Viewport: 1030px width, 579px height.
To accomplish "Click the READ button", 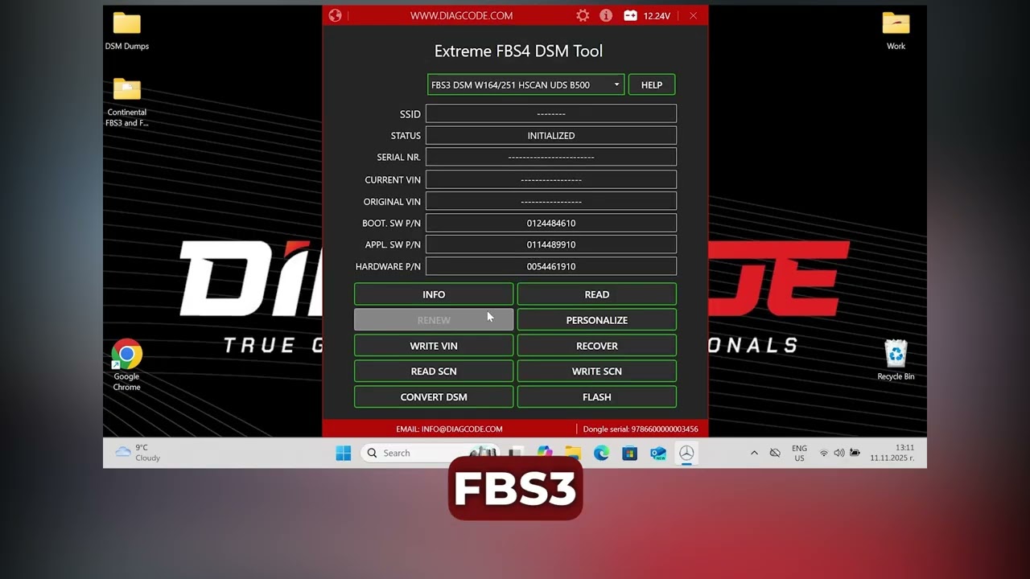I will pyautogui.click(x=597, y=294).
